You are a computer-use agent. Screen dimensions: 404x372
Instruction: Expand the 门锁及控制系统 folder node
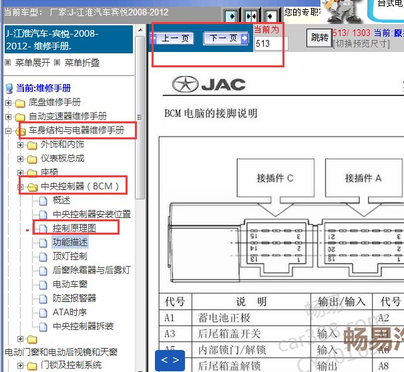coord(20,365)
